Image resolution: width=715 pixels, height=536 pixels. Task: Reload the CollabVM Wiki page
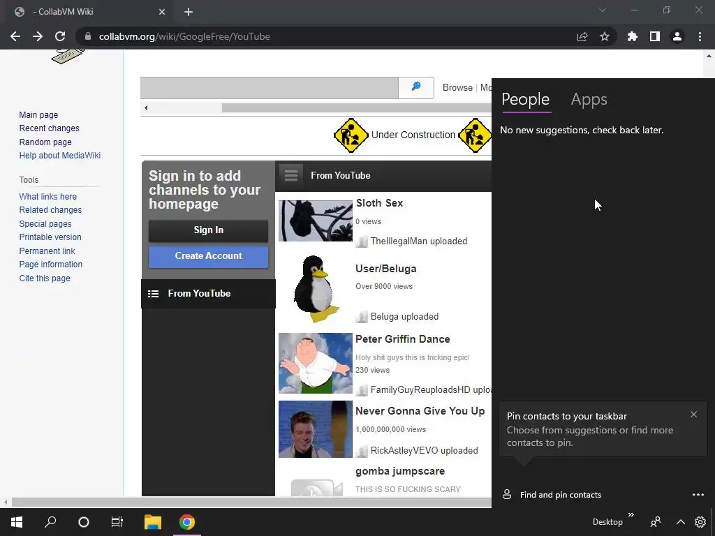60,36
